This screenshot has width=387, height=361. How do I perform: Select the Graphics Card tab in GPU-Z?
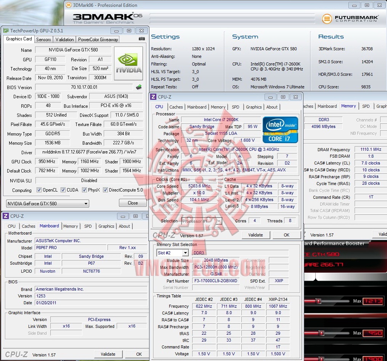[19, 39]
